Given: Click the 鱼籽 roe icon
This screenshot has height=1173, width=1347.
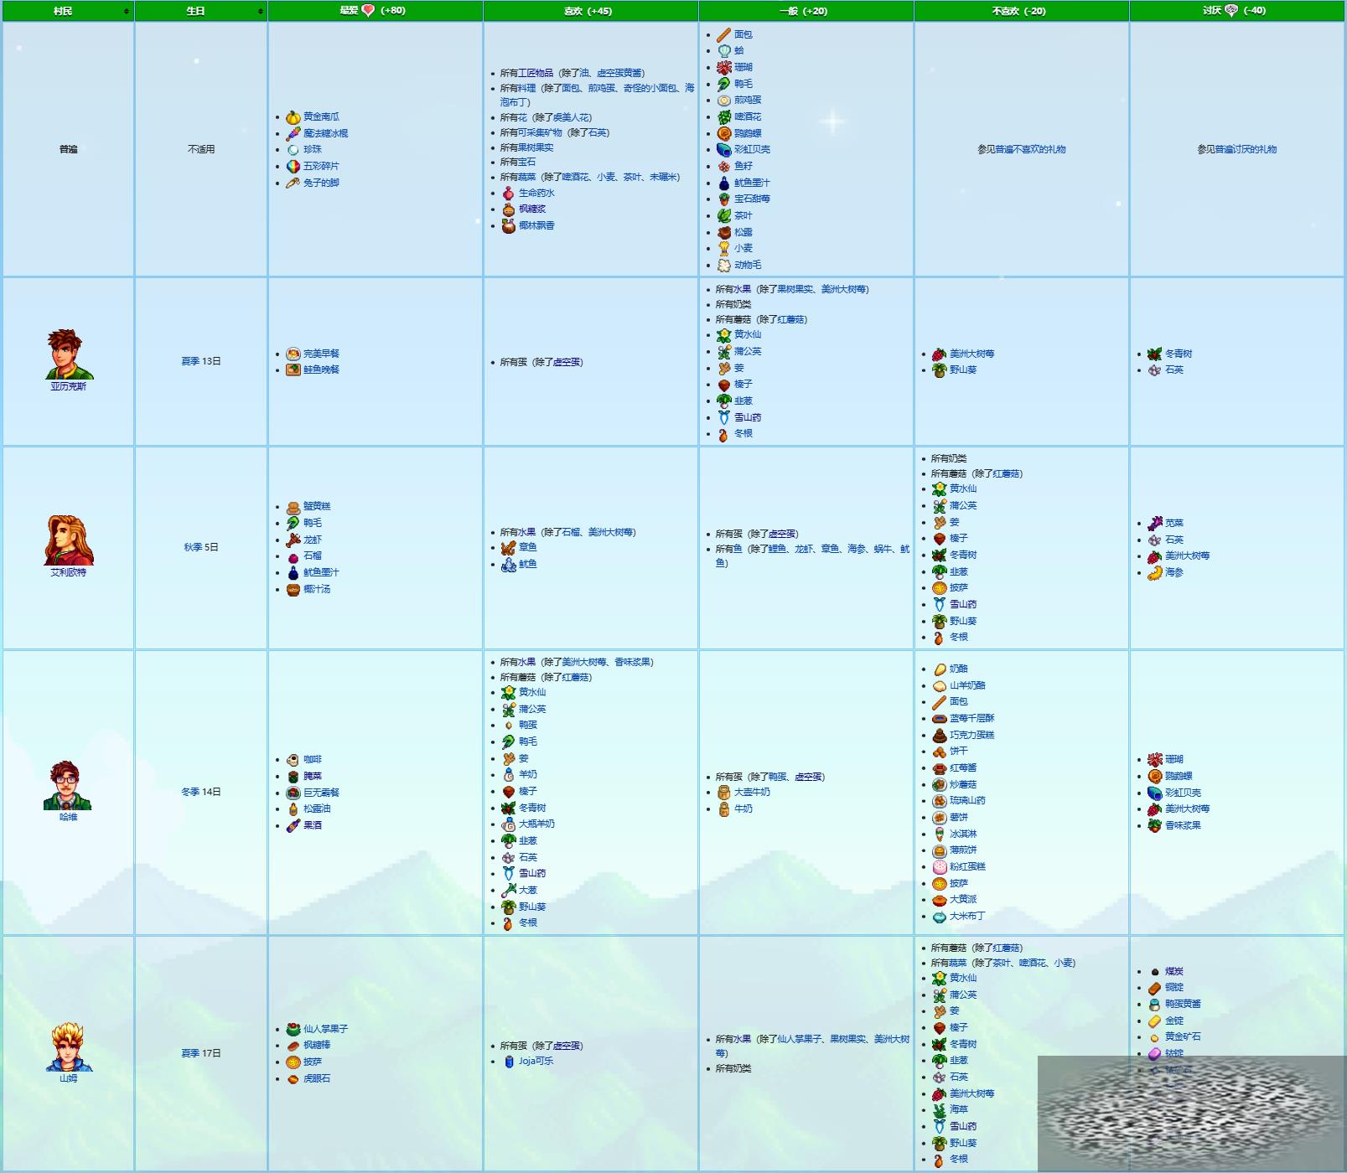Looking at the screenshot, I should tap(724, 167).
